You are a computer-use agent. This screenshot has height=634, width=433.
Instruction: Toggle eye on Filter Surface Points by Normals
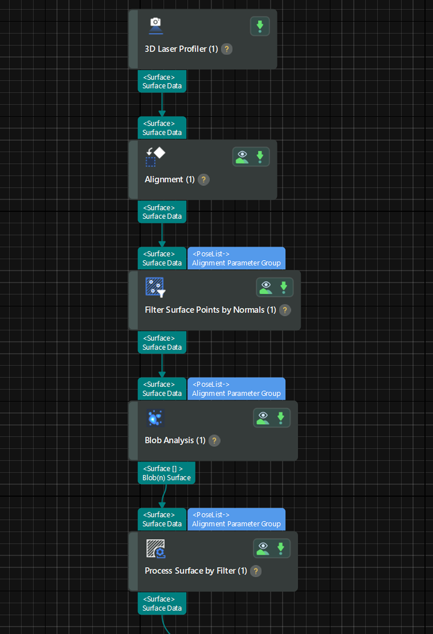coord(266,287)
